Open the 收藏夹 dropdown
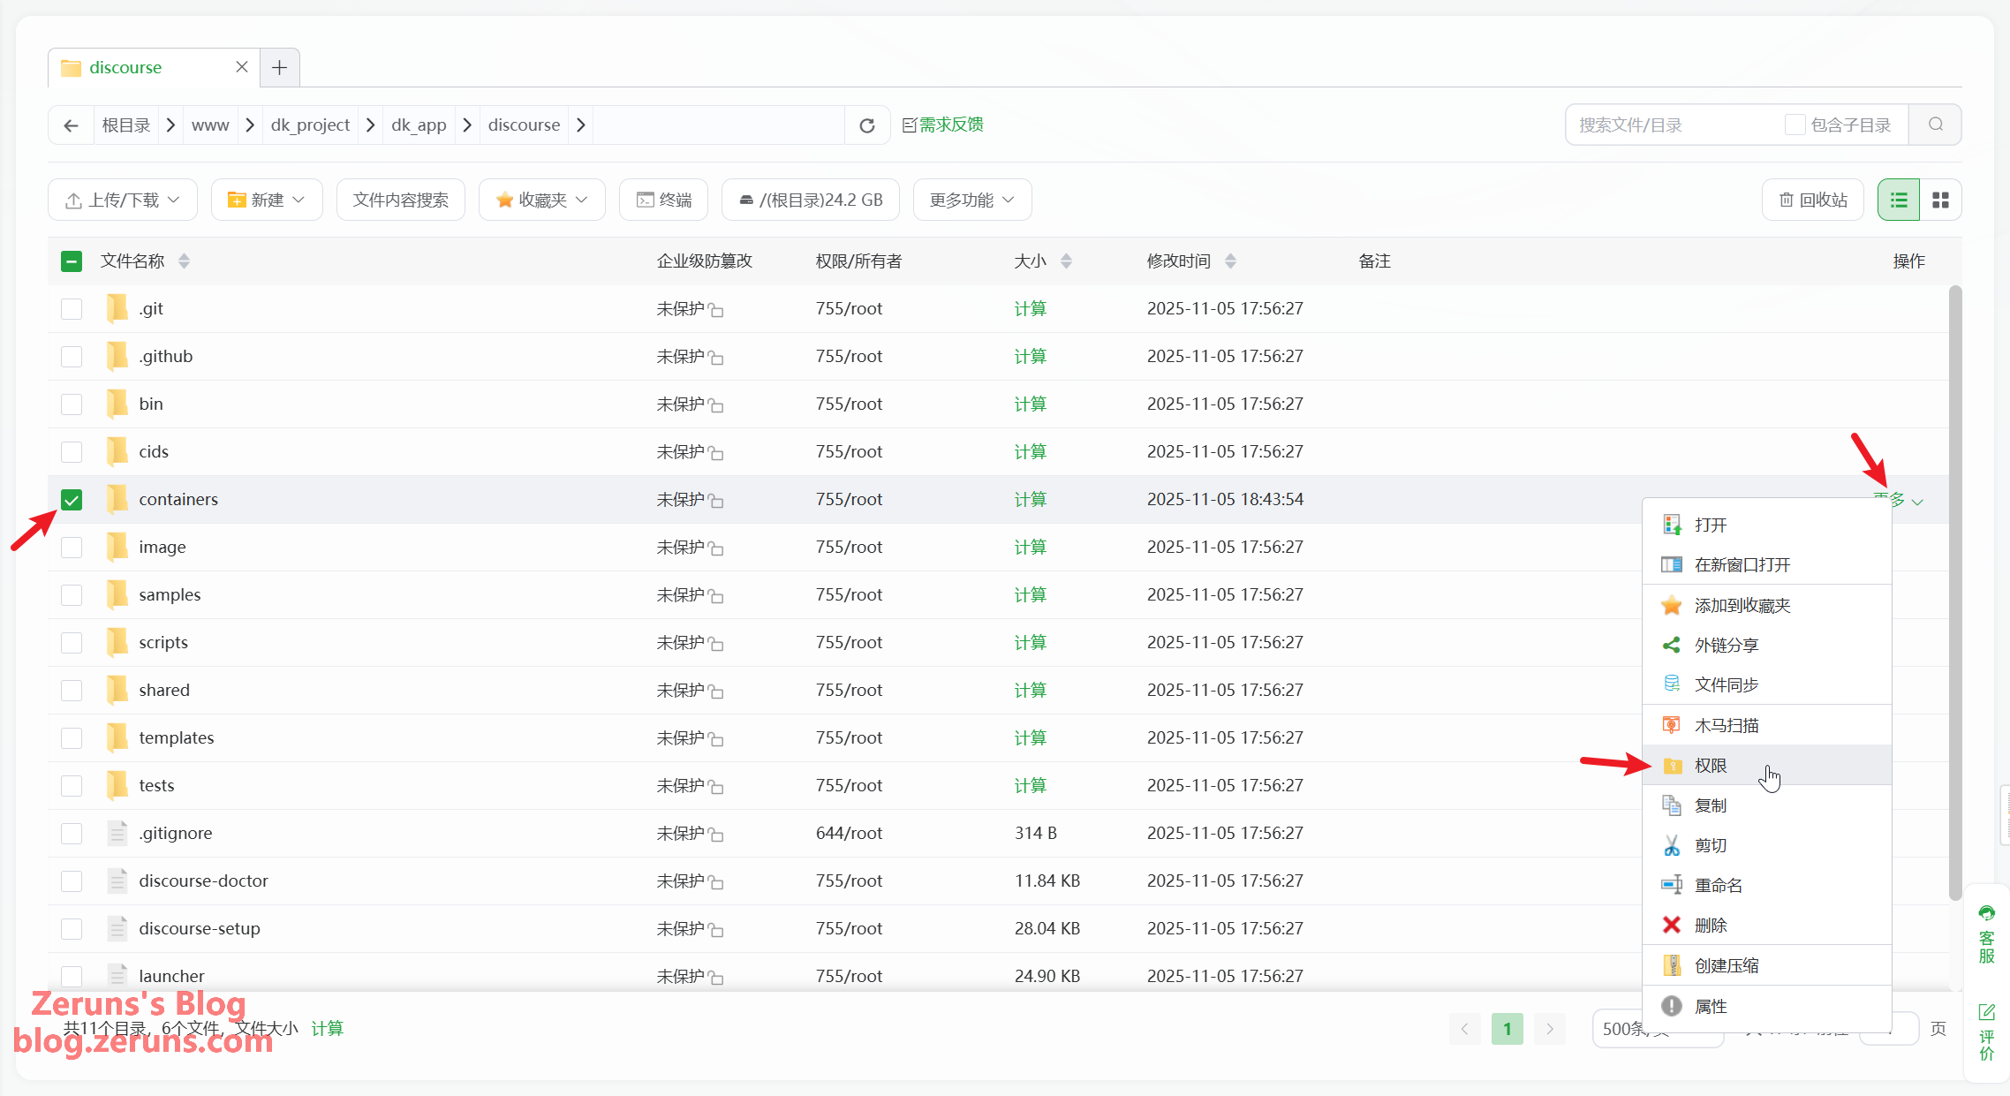The height and width of the screenshot is (1096, 2010). tap(541, 200)
